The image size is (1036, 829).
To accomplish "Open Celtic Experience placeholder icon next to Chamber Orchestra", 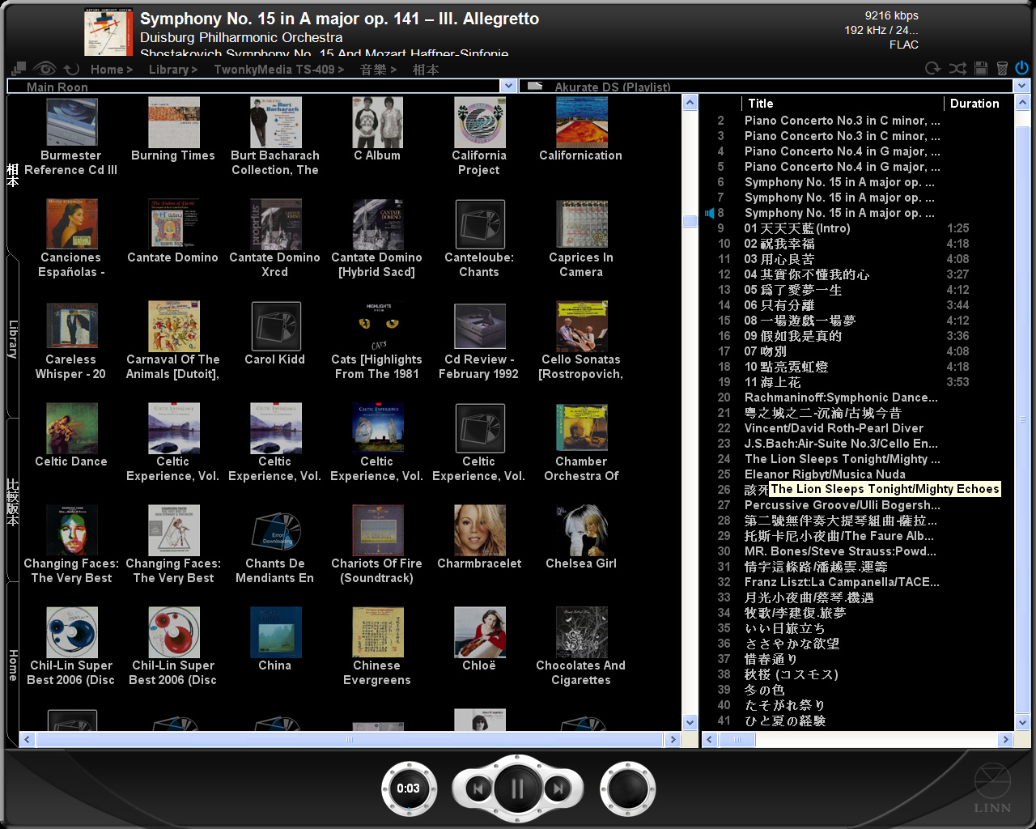I will [x=479, y=428].
